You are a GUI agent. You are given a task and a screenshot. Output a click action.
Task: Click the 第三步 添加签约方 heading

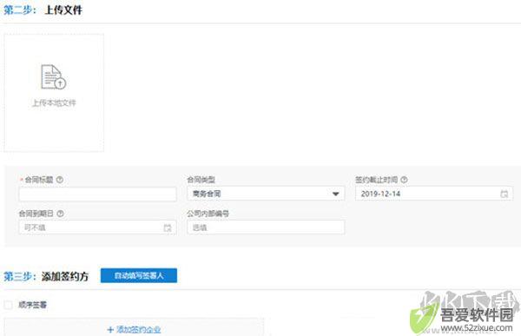[46, 276]
